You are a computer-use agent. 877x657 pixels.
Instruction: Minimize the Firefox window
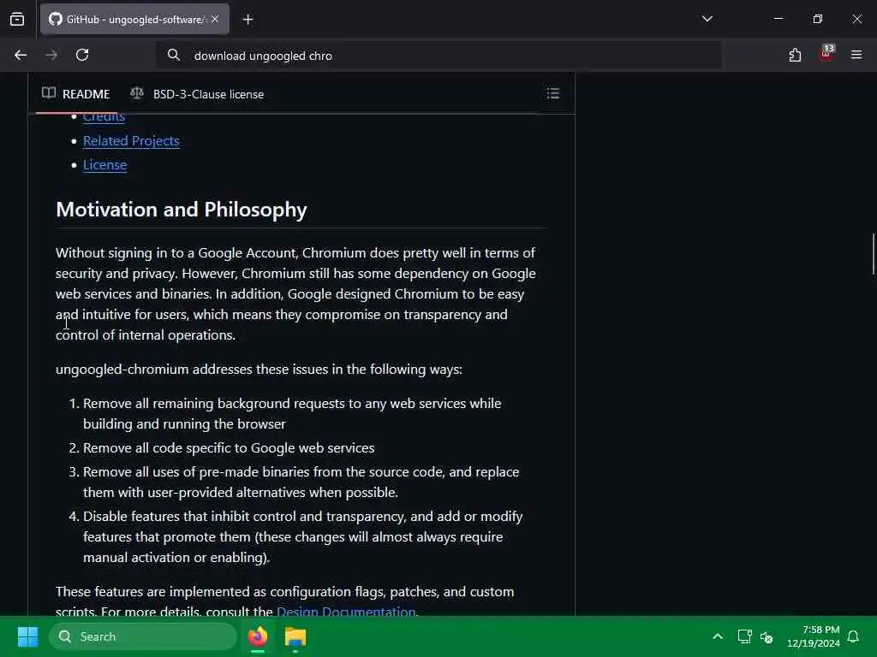click(778, 19)
